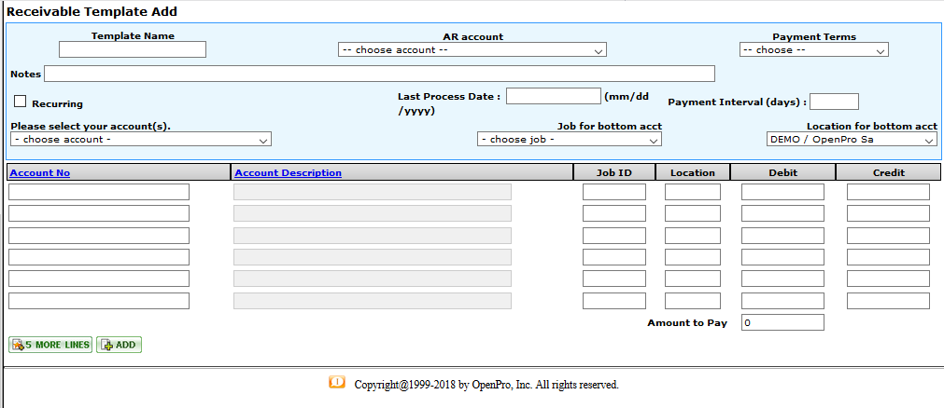The width and height of the screenshot is (944, 408).
Task: Click into the Notes text field
Action: pyautogui.click(x=379, y=74)
